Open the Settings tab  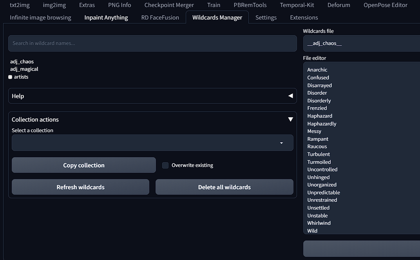click(266, 18)
